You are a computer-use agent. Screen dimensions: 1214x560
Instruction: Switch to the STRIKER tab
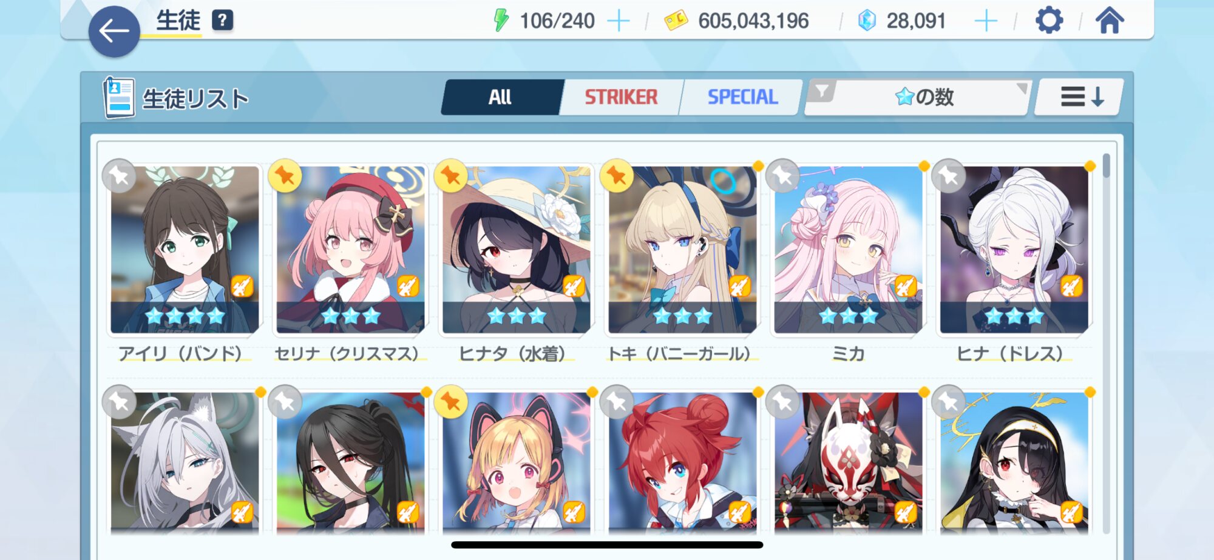click(621, 97)
